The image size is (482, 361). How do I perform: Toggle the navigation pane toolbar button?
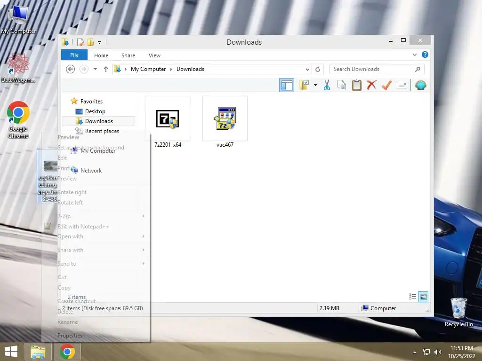(x=287, y=85)
